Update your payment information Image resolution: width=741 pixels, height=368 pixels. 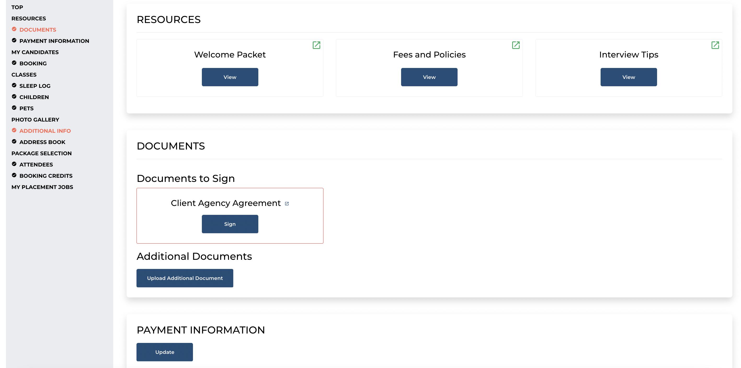pyautogui.click(x=164, y=352)
